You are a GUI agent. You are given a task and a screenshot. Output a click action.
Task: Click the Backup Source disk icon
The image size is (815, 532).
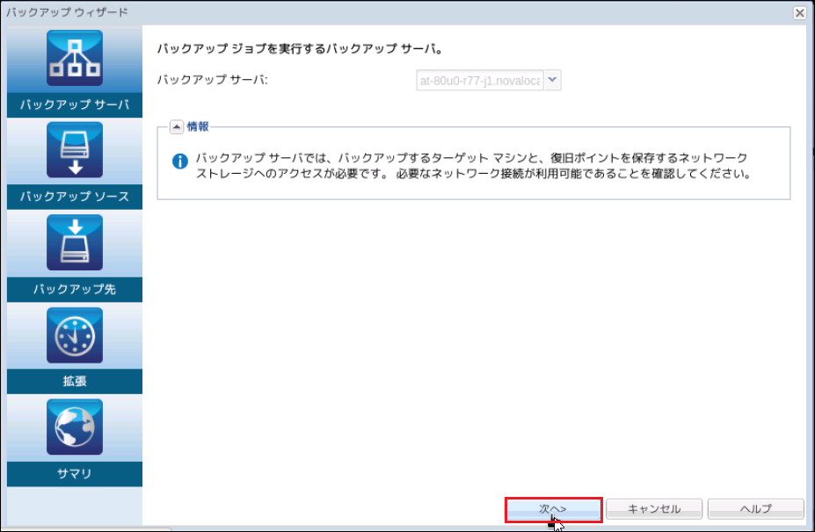pos(75,150)
